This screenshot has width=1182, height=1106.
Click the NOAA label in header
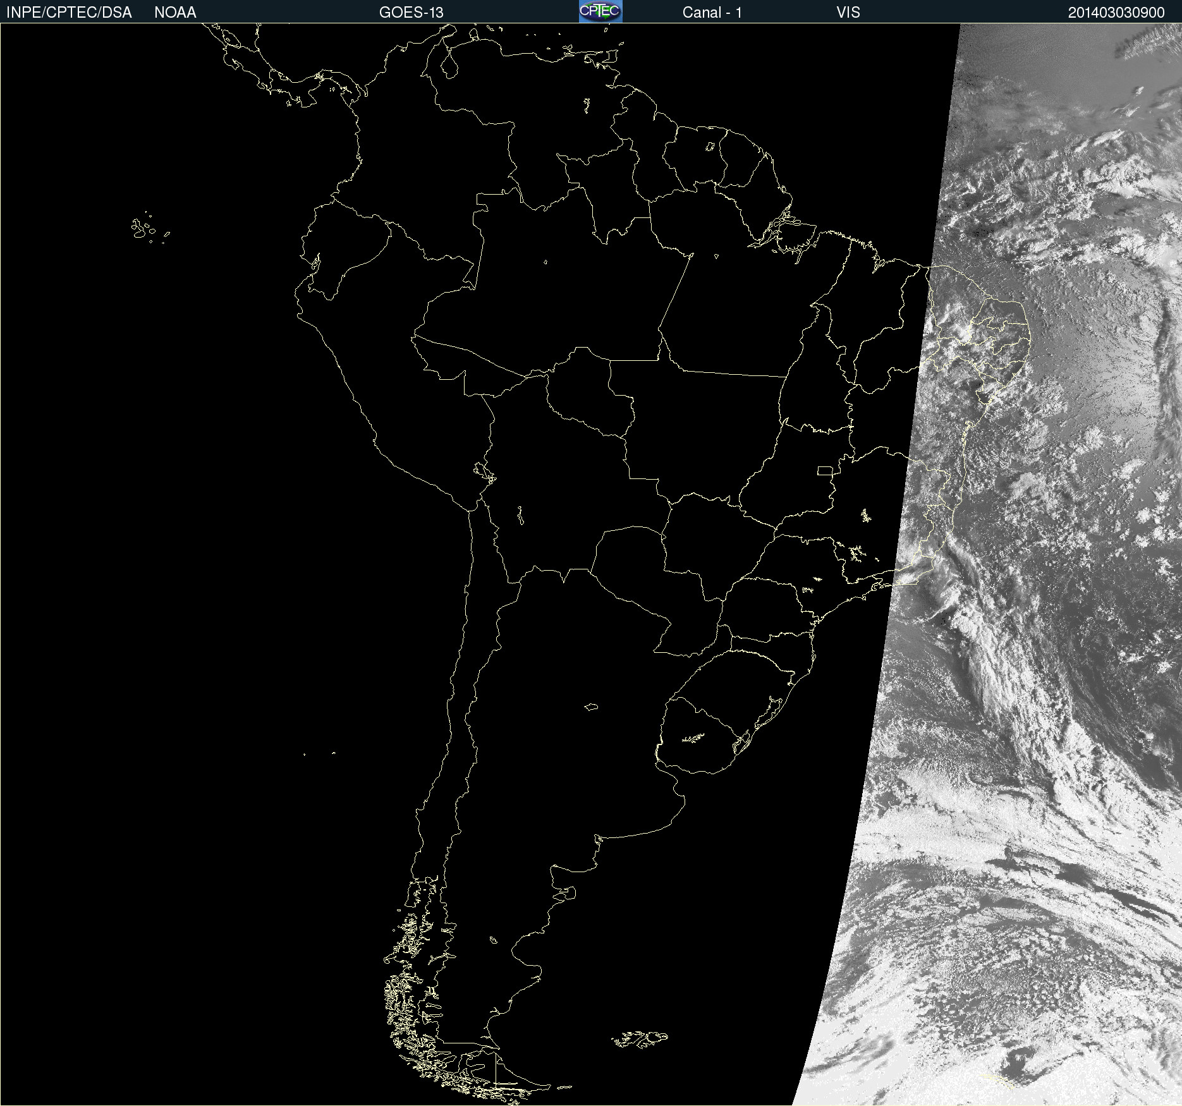coord(175,13)
